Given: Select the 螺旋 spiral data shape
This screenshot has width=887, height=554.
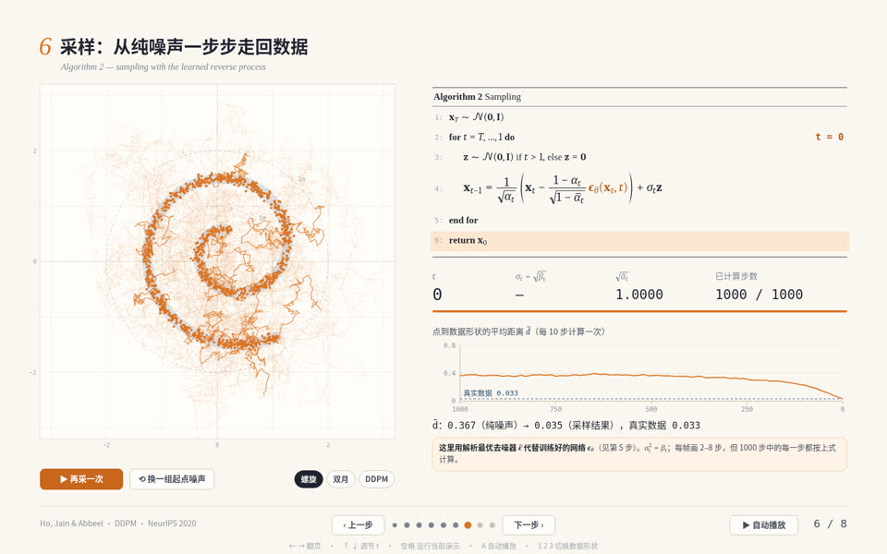Looking at the screenshot, I should point(309,479).
